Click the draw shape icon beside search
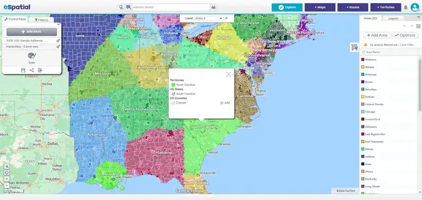 pyautogui.click(x=214, y=7)
